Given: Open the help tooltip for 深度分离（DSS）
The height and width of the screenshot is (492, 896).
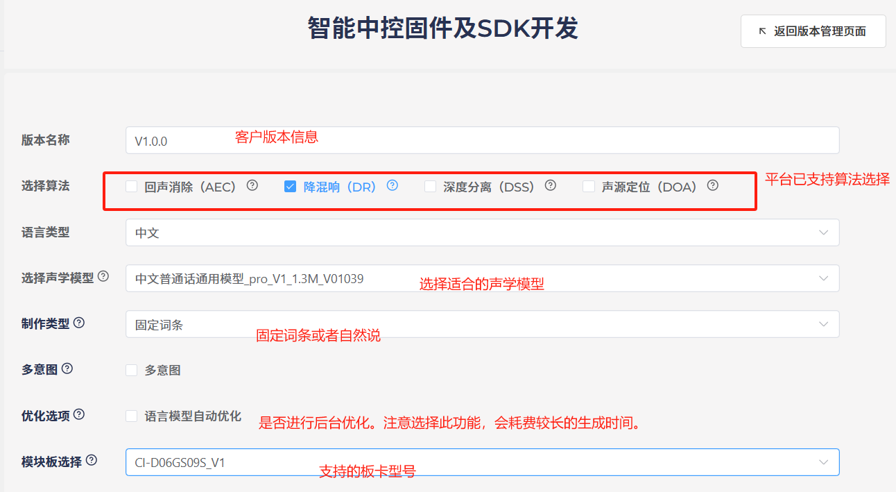Looking at the screenshot, I should (x=551, y=185).
